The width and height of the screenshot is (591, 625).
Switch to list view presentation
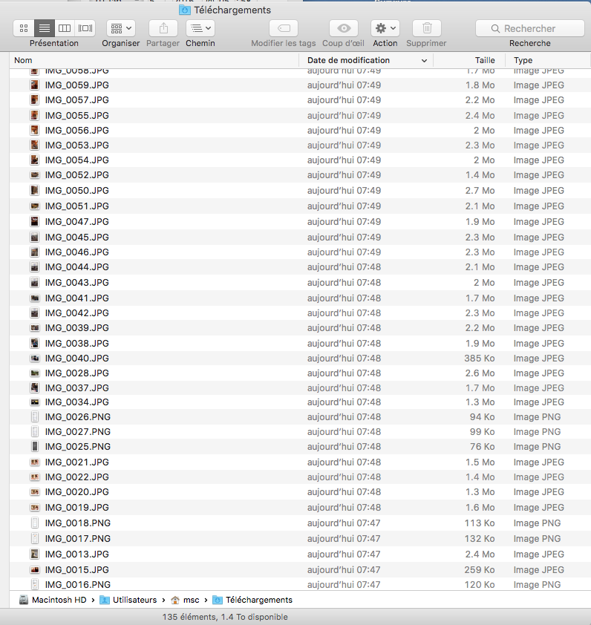(x=45, y=28)
